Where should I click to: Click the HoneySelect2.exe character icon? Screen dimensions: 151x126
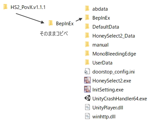[87, 80]
